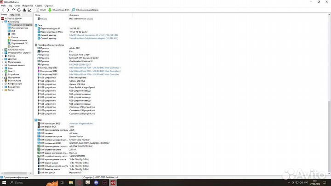The image size is (331, 186).
Task: Click Отчет button in toolbar
Action: tap(40, 10)
